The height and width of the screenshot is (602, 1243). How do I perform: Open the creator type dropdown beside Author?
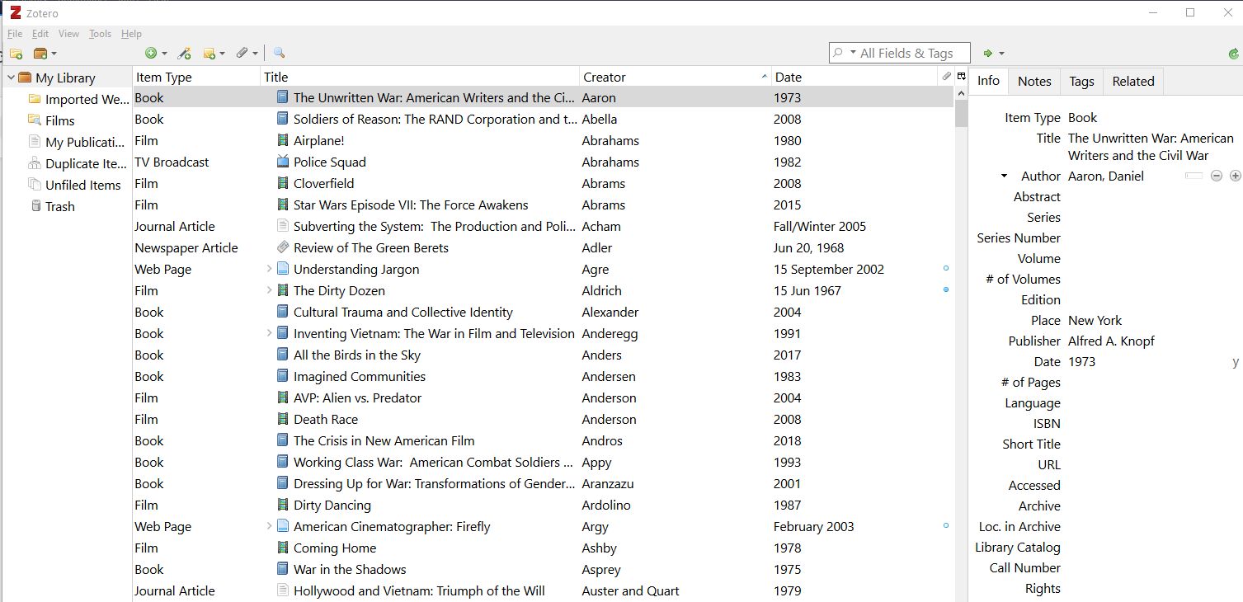click(1004, 176)
